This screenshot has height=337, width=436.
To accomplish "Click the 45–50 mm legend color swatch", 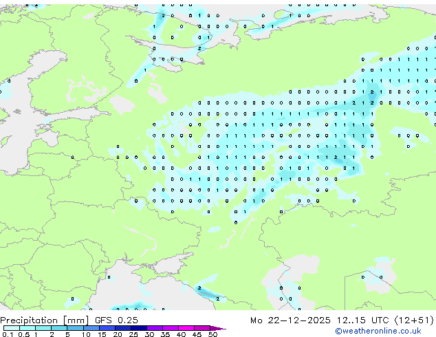I will coord(201,328).
